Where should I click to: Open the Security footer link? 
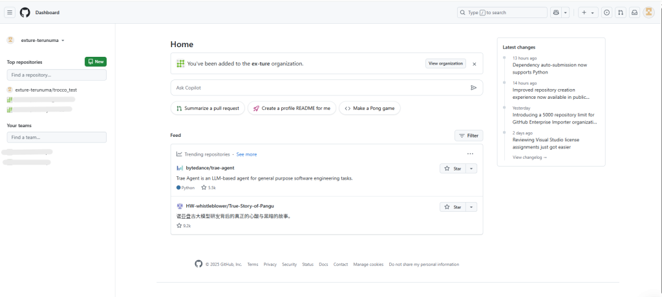pos(289,265)
